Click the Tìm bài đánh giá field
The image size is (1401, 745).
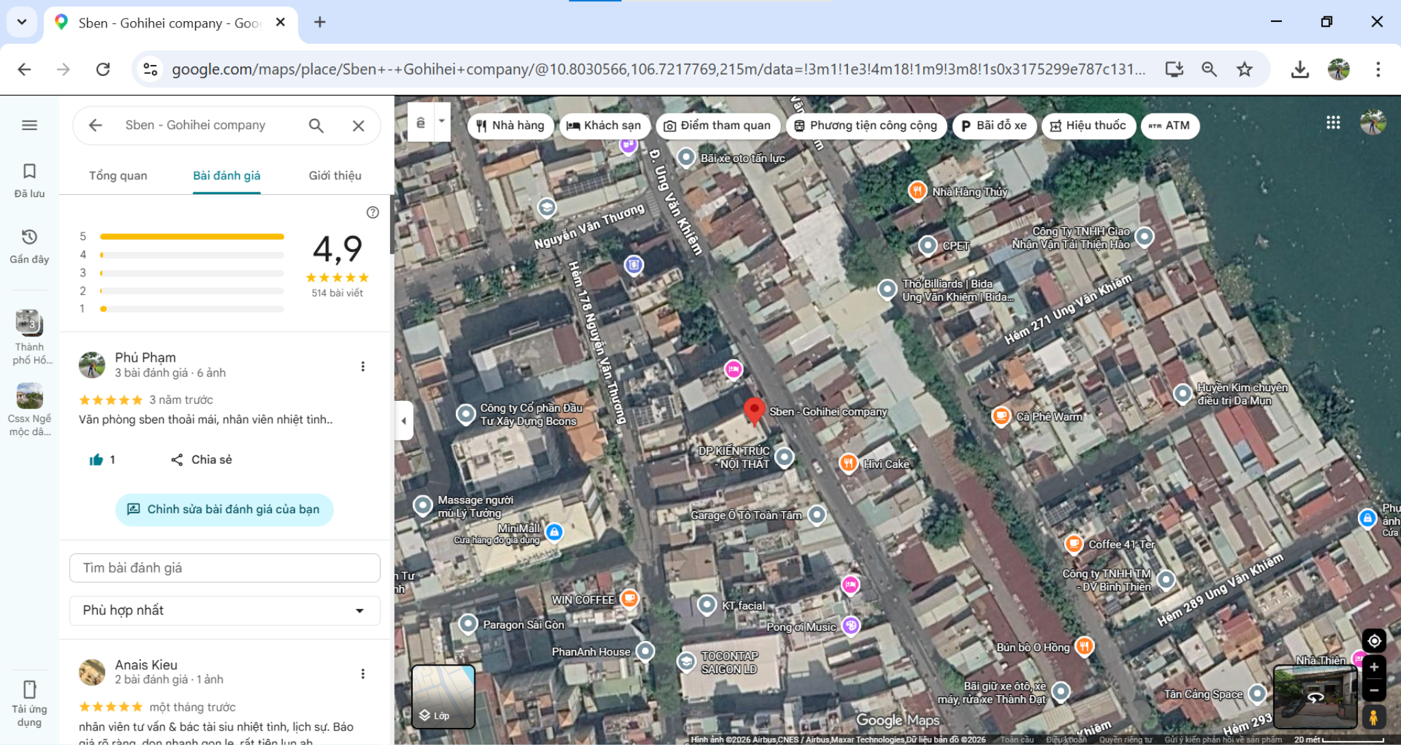point(224,568)
